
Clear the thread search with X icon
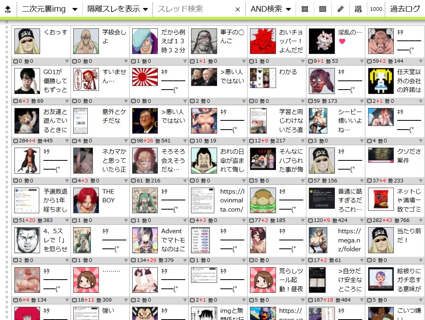click(238, 10)
